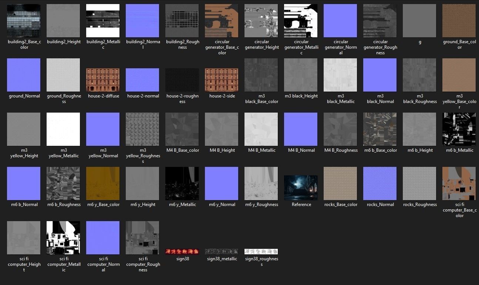Screen dimensions: 479x285
Task: Choose m6 y_Roughness thumbnail
Action: point(261,183)
